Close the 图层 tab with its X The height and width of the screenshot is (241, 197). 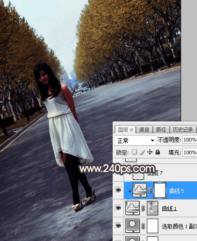(132, 130)
